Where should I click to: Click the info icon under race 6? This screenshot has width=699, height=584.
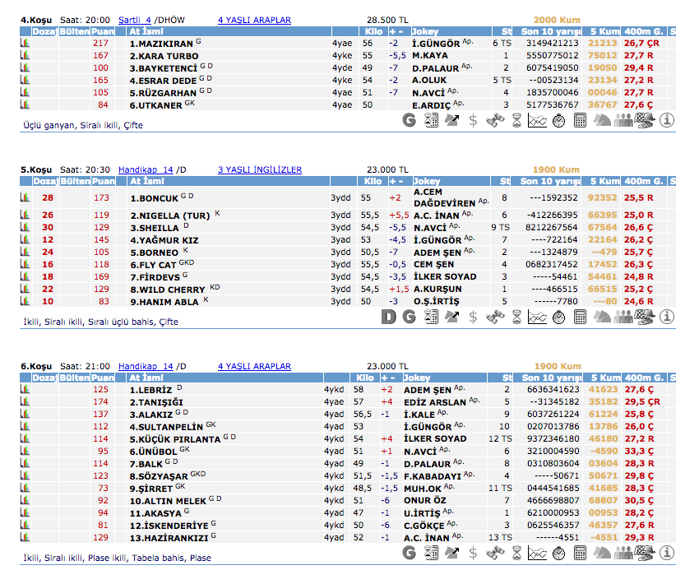tap(666, 554)
